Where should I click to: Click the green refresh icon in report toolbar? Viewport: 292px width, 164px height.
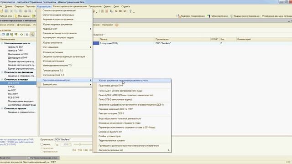pyautogui.click(x=21, y=35)
